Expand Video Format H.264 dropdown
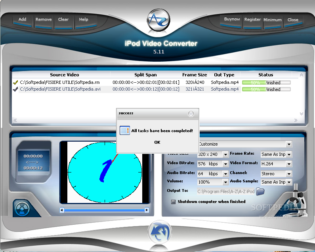The image size is (315, 252). coord(289,164)
